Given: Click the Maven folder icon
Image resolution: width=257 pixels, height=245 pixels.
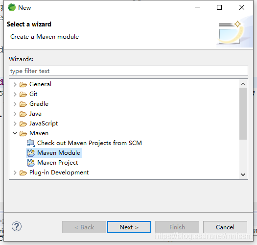Looking at the screenshot, I should pos(23,133).
